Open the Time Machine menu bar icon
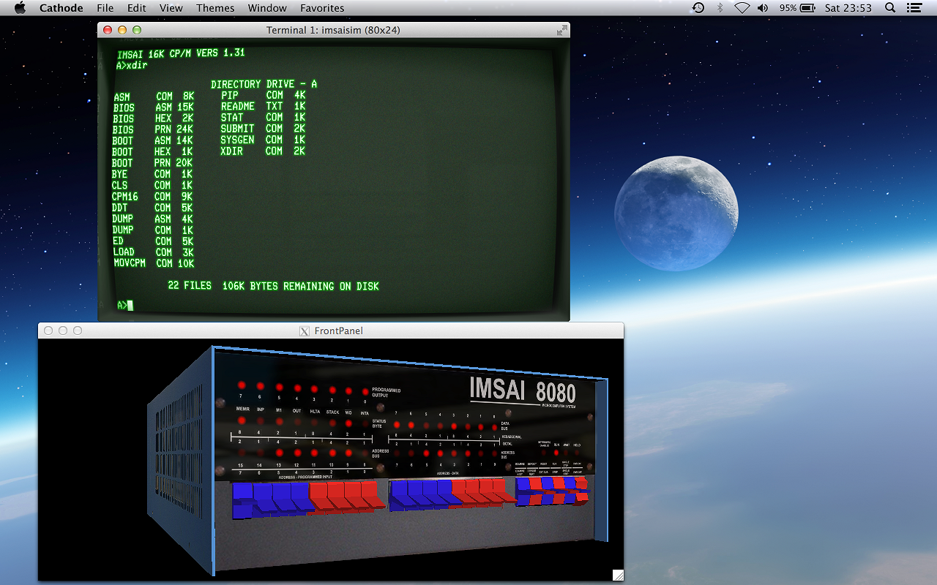The height and width of the screenshot is (585, 937). tap(698, 8)
